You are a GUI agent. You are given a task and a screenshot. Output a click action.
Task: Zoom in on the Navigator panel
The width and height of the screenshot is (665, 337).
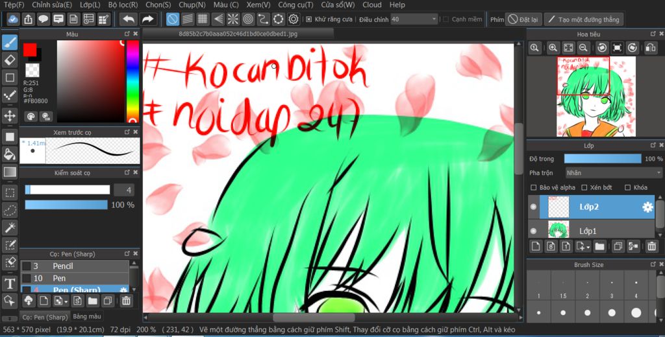coord(553,48)
